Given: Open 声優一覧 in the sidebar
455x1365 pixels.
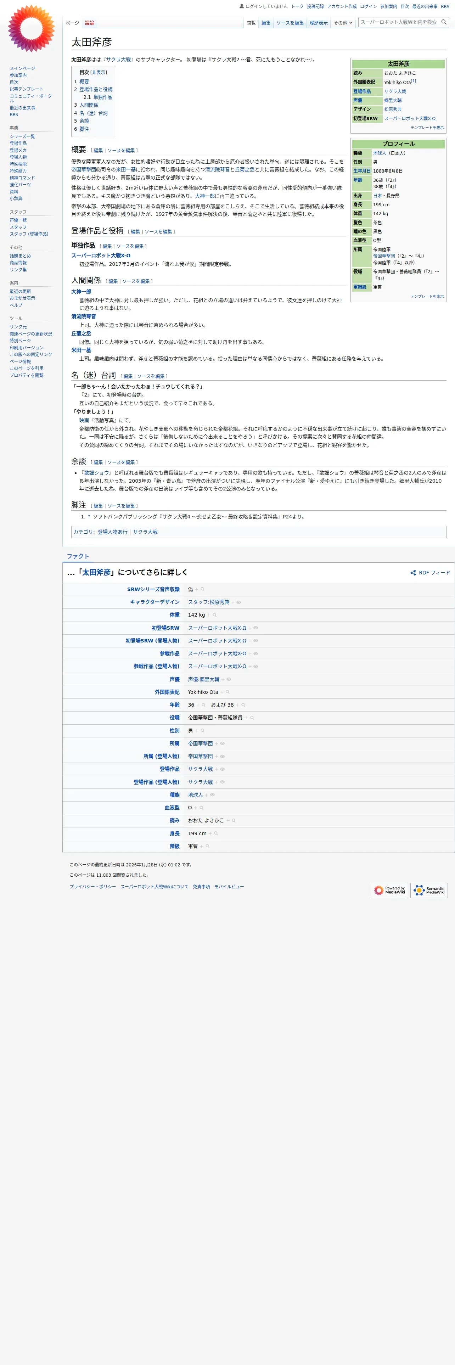Looking at the screenshot, I should coord(18,220).
